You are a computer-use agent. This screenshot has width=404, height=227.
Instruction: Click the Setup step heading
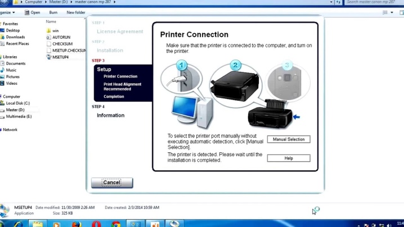[104, 69]
